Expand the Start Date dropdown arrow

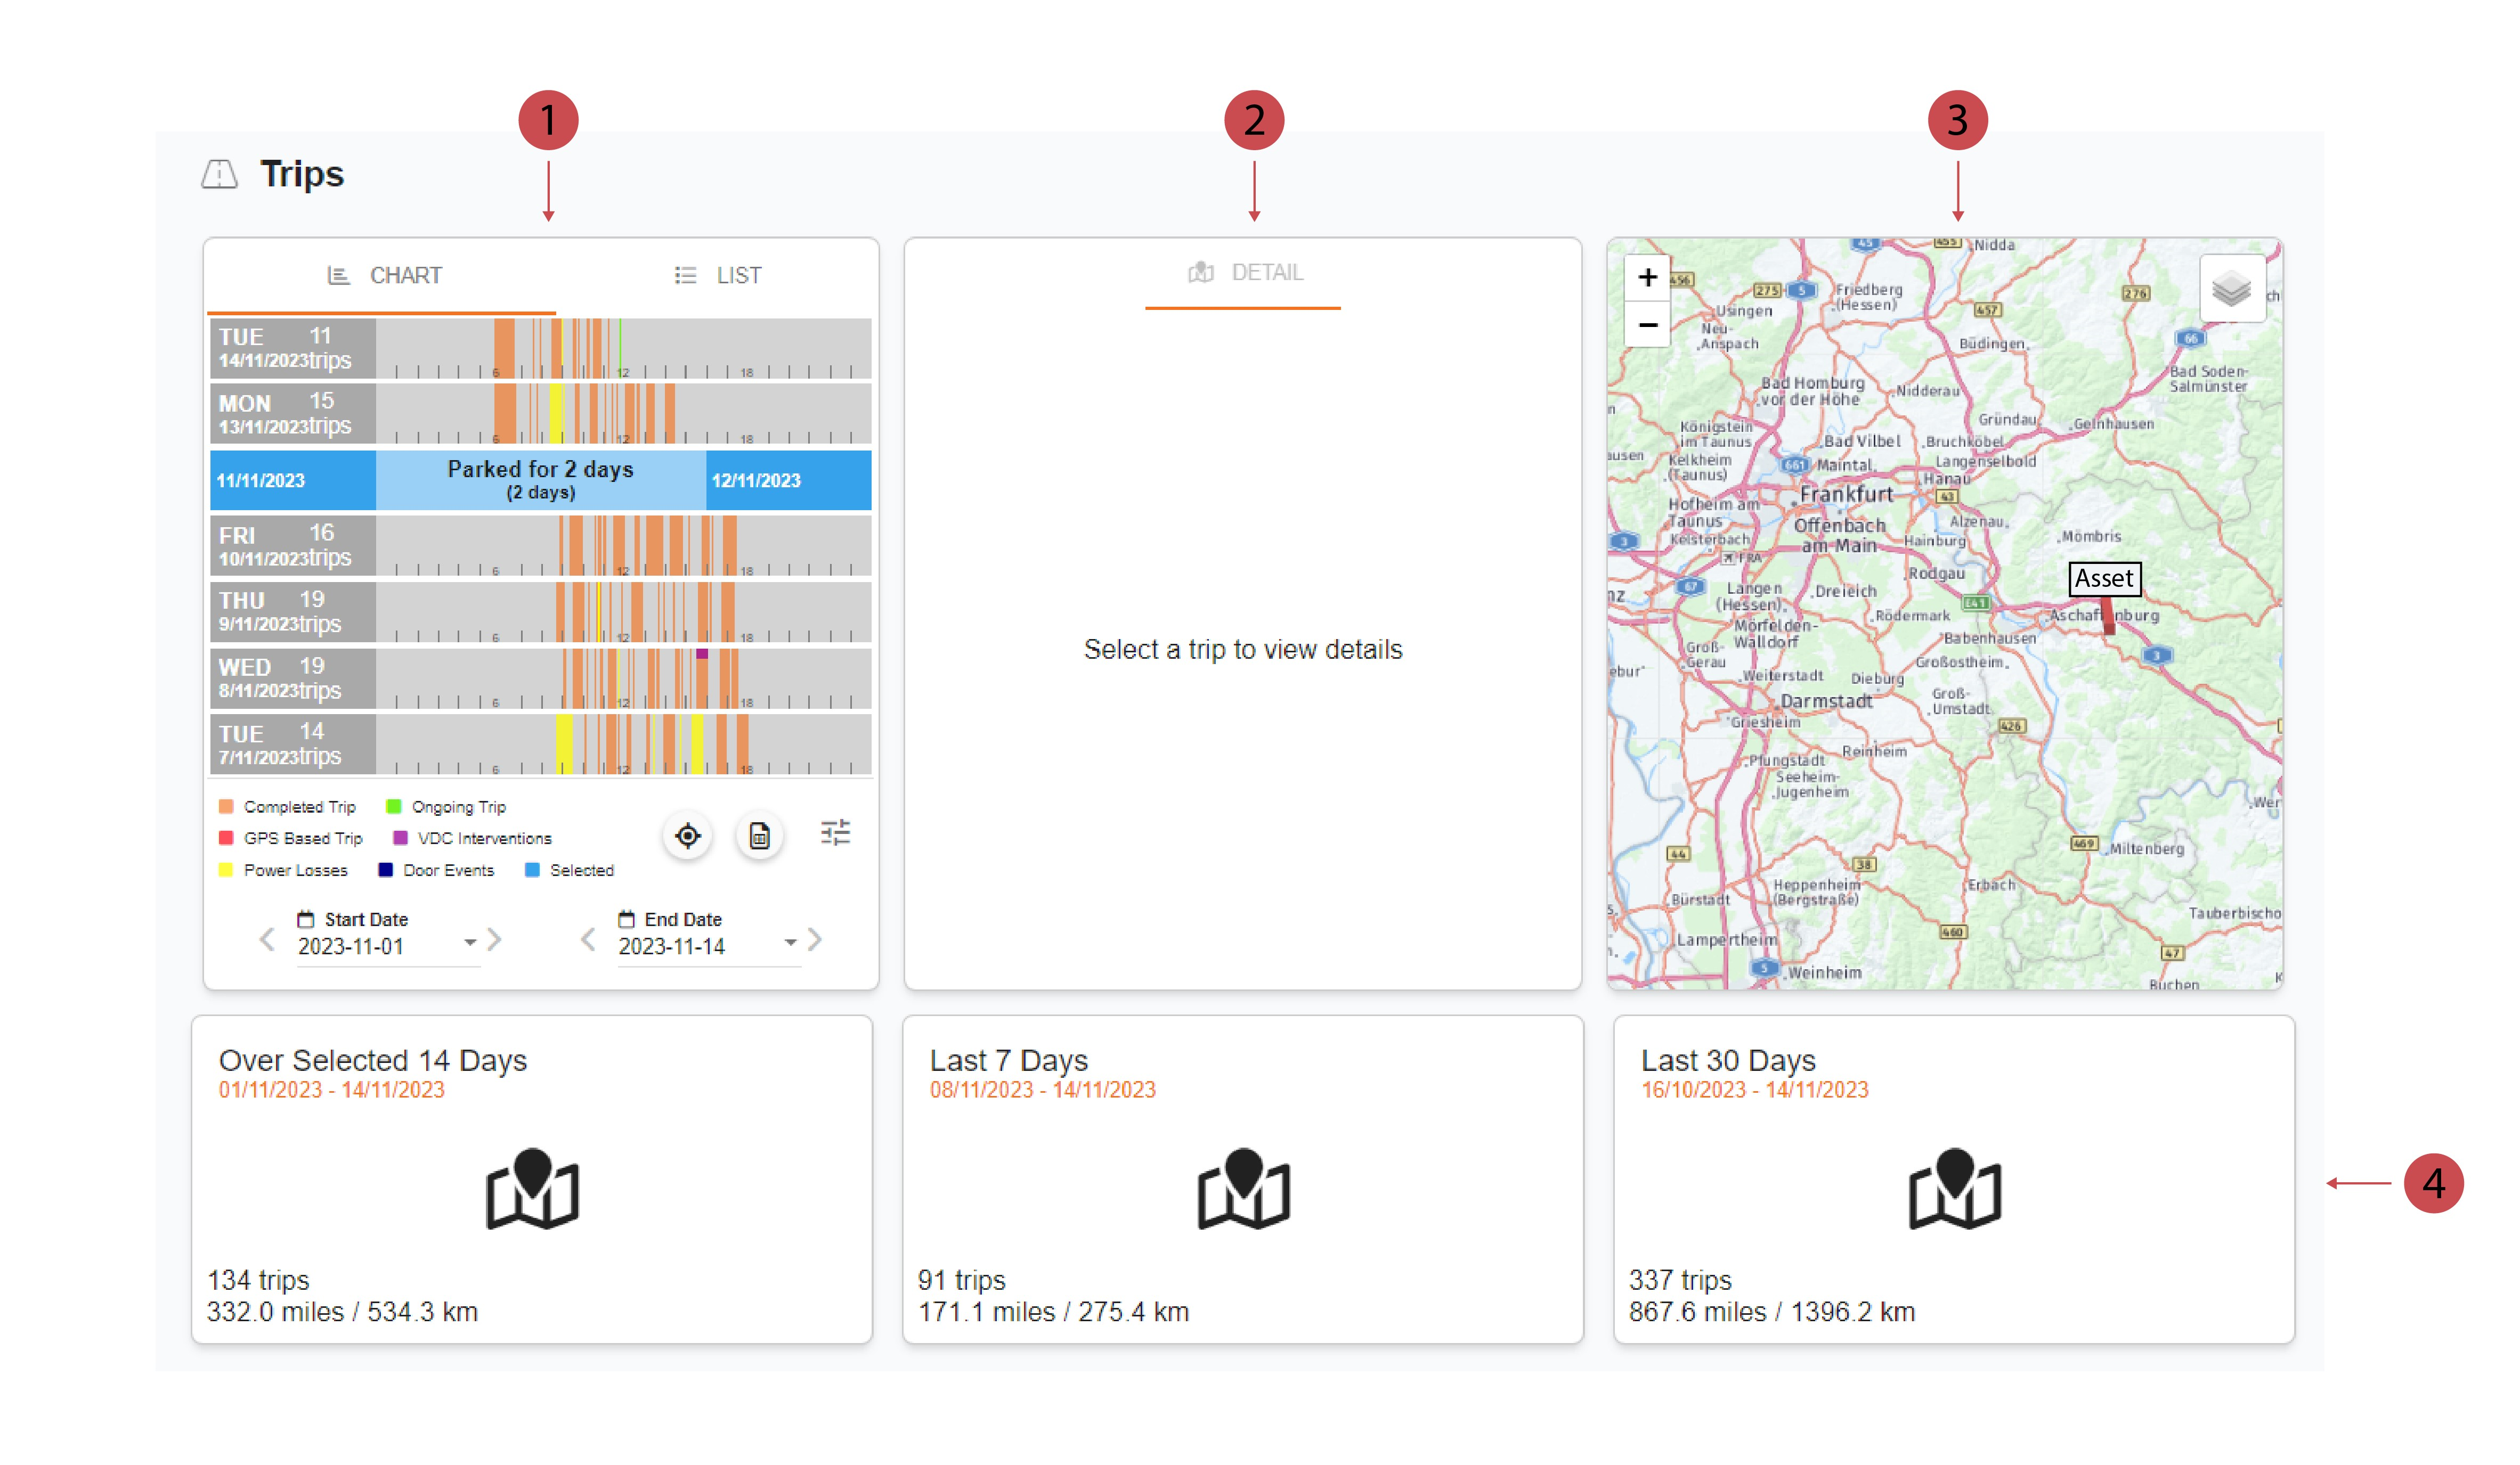click(x=470, y=943)
